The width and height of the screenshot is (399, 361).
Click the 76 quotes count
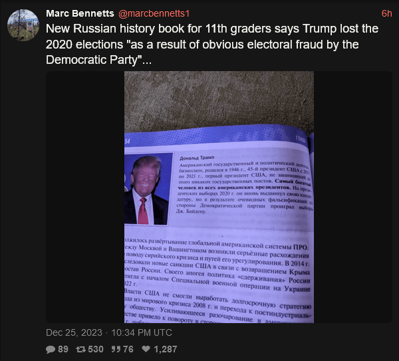128,349
